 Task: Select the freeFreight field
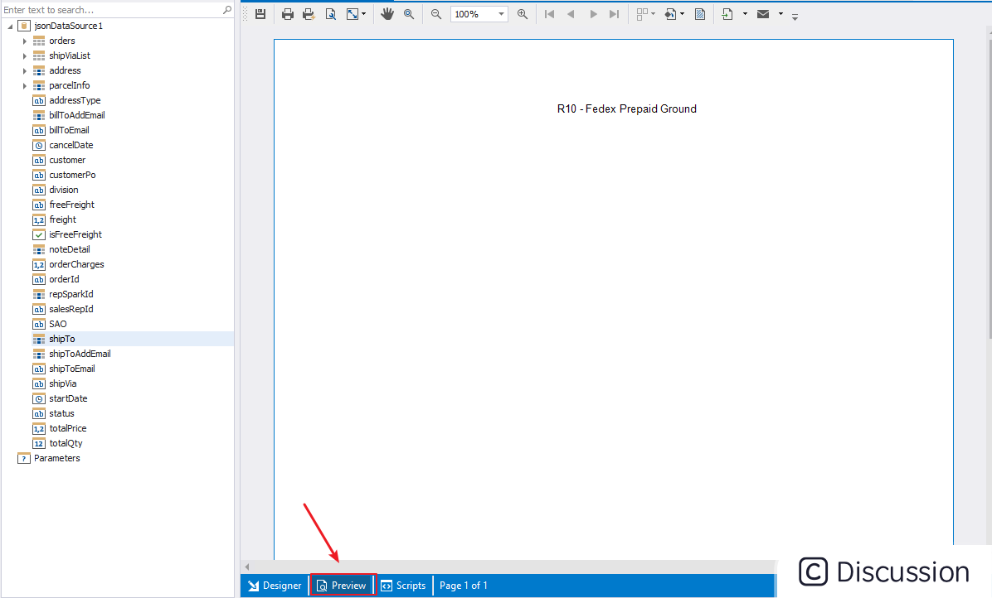click(x=71, y=205)
